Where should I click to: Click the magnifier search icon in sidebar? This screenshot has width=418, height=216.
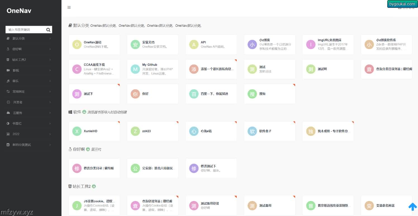tap(48, 30)
